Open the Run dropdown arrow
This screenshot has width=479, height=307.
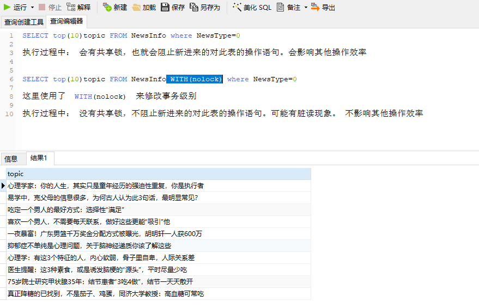pos(32,7)
